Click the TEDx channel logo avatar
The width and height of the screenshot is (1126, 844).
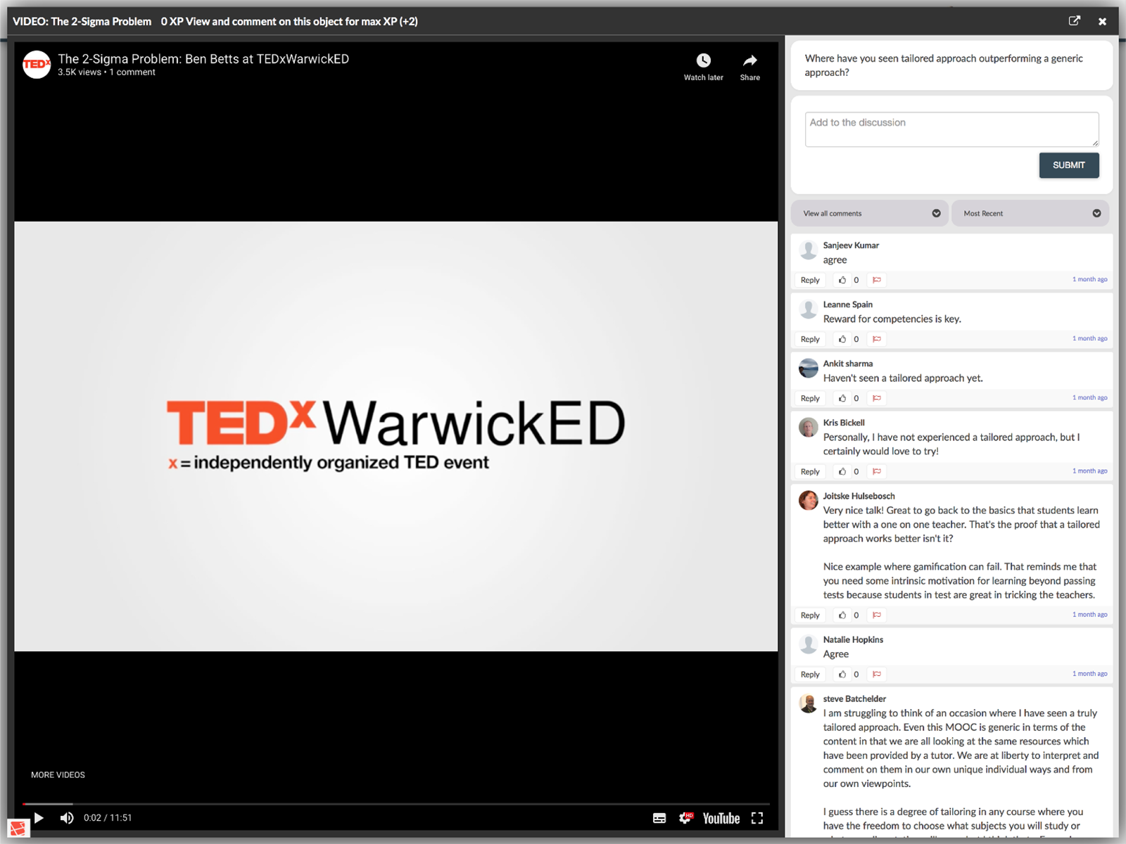pos(37,65)
